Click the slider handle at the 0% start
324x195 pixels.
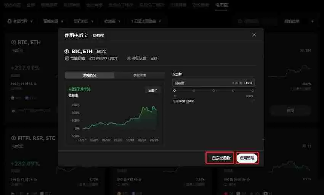pyautogui.click(x=175, y=90)
